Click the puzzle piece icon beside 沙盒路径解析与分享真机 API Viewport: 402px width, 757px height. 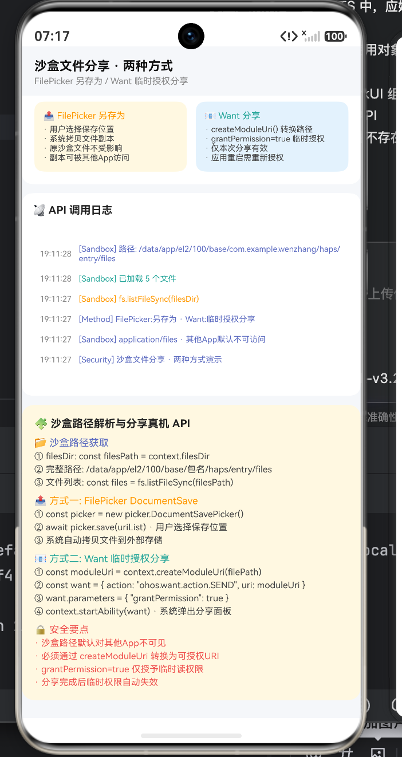click(41, 424)
